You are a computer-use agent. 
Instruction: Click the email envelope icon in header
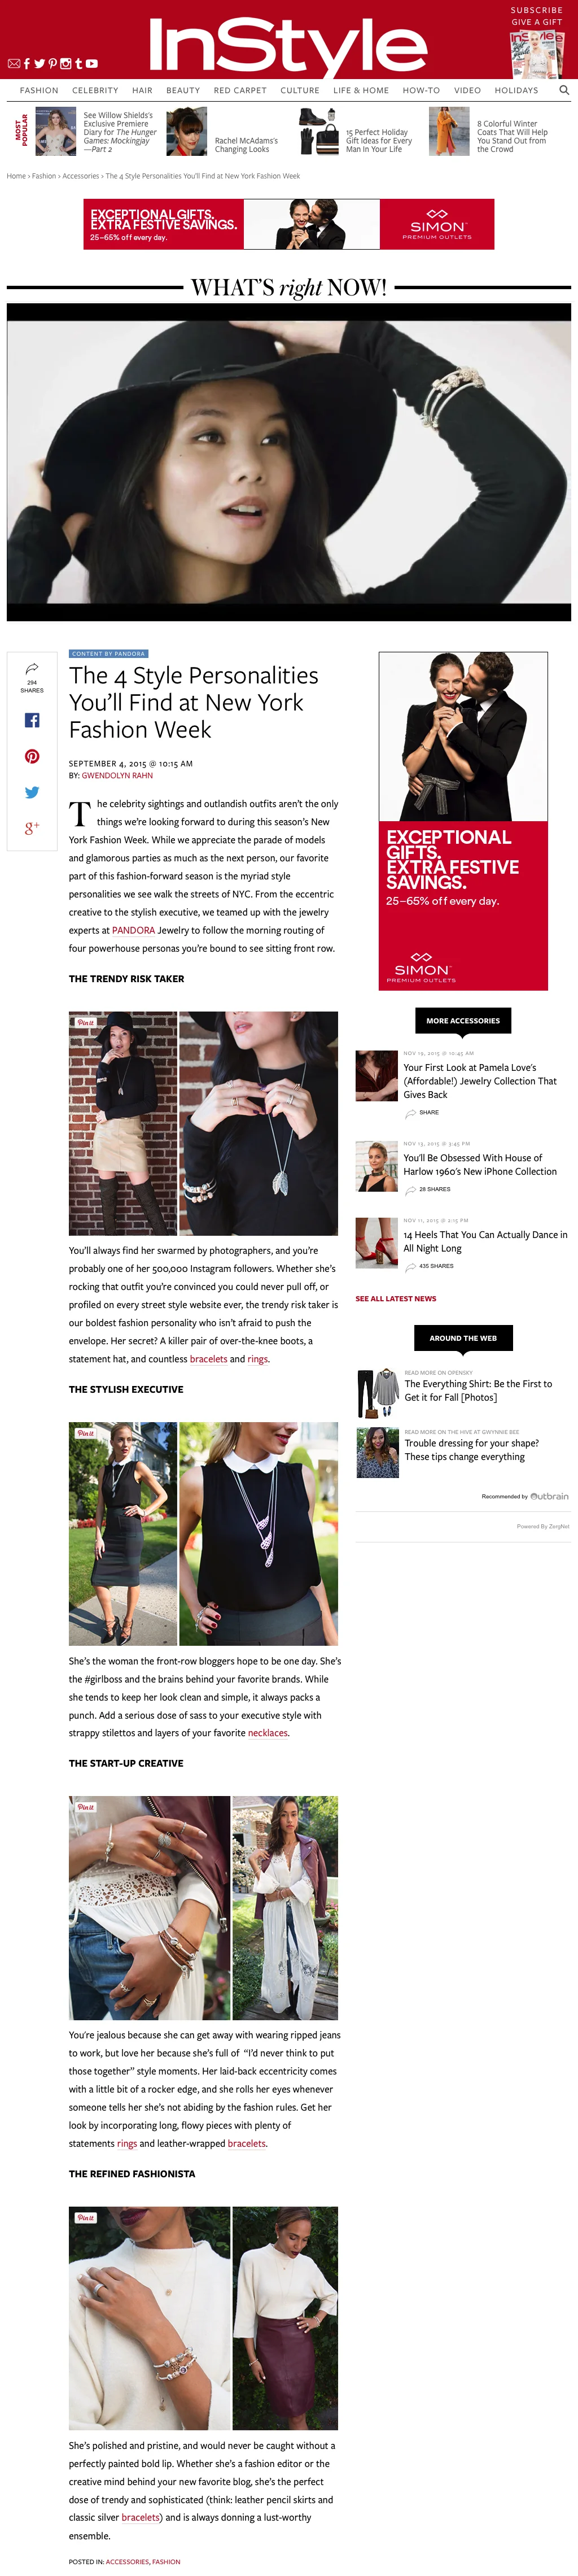pyautogui.click(x=14, y=64)
